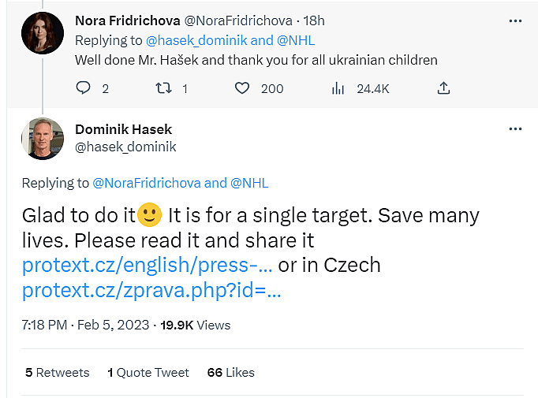Open more options on Dominik Hasek's tweet

515,128
